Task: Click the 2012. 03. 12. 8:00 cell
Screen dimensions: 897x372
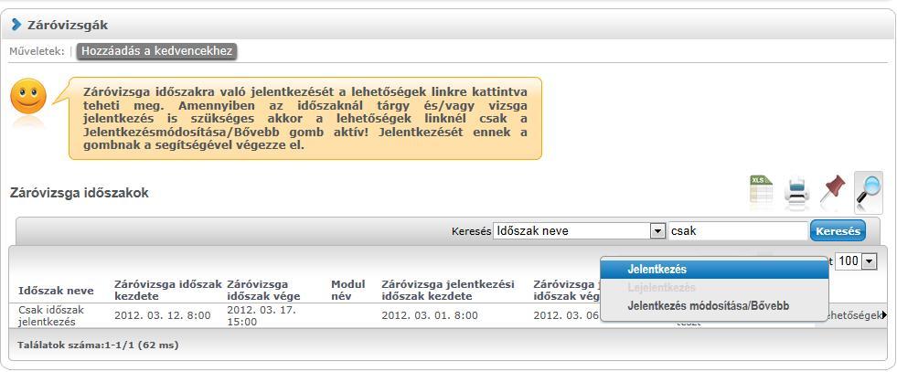Action: click(x=163, y=315)
